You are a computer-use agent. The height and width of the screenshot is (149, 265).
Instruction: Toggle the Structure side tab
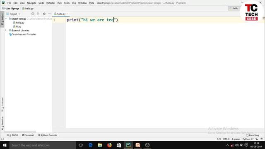[x=2, y=104]
